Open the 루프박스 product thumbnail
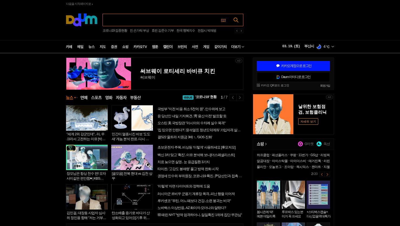The width and height of the screenshot is (400, 226). point(293,195)
